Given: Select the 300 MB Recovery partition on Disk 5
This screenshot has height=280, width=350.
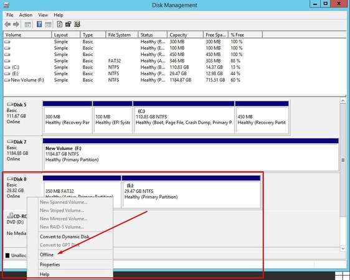Looking at the screenshot, I should point(67,117).
